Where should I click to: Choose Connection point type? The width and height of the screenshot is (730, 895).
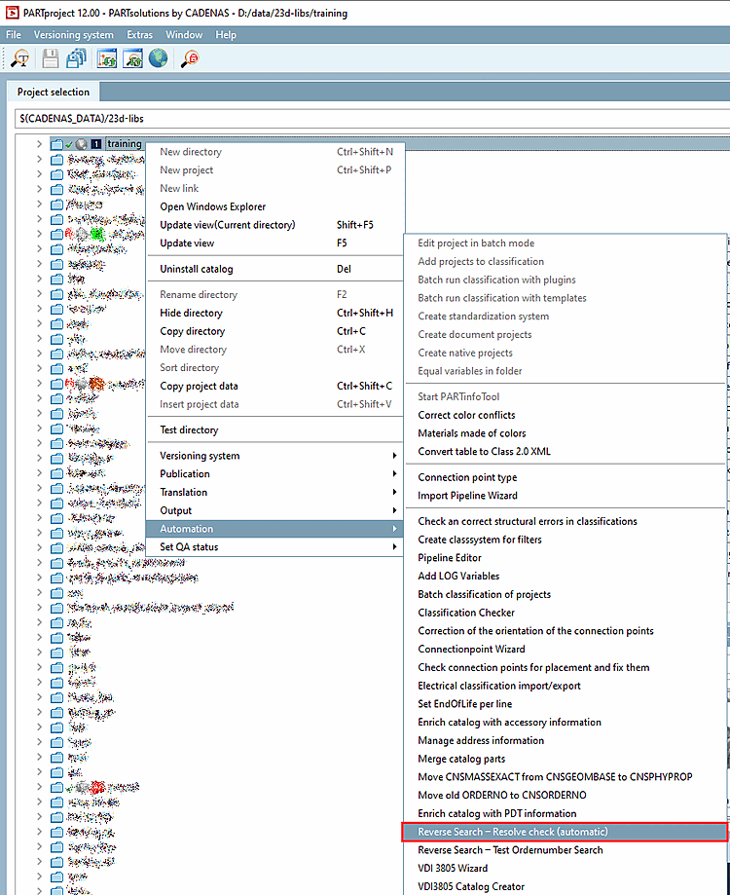(565, 477)
